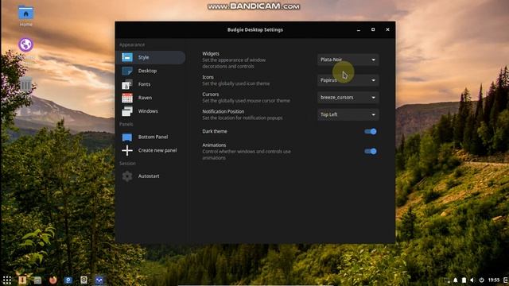This screenshot has width=509, height=286.
Task: Click the blue screenshot app icon on taskbar
Action: [68, 280]
